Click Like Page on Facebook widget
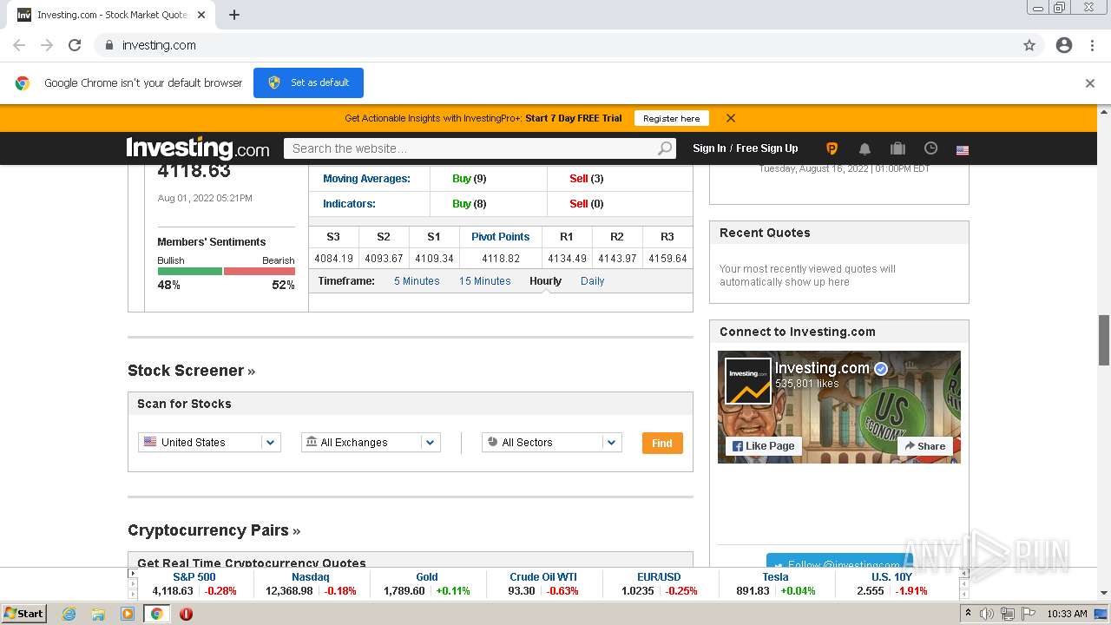This screenshot has height=625, width=1111. 763,446
